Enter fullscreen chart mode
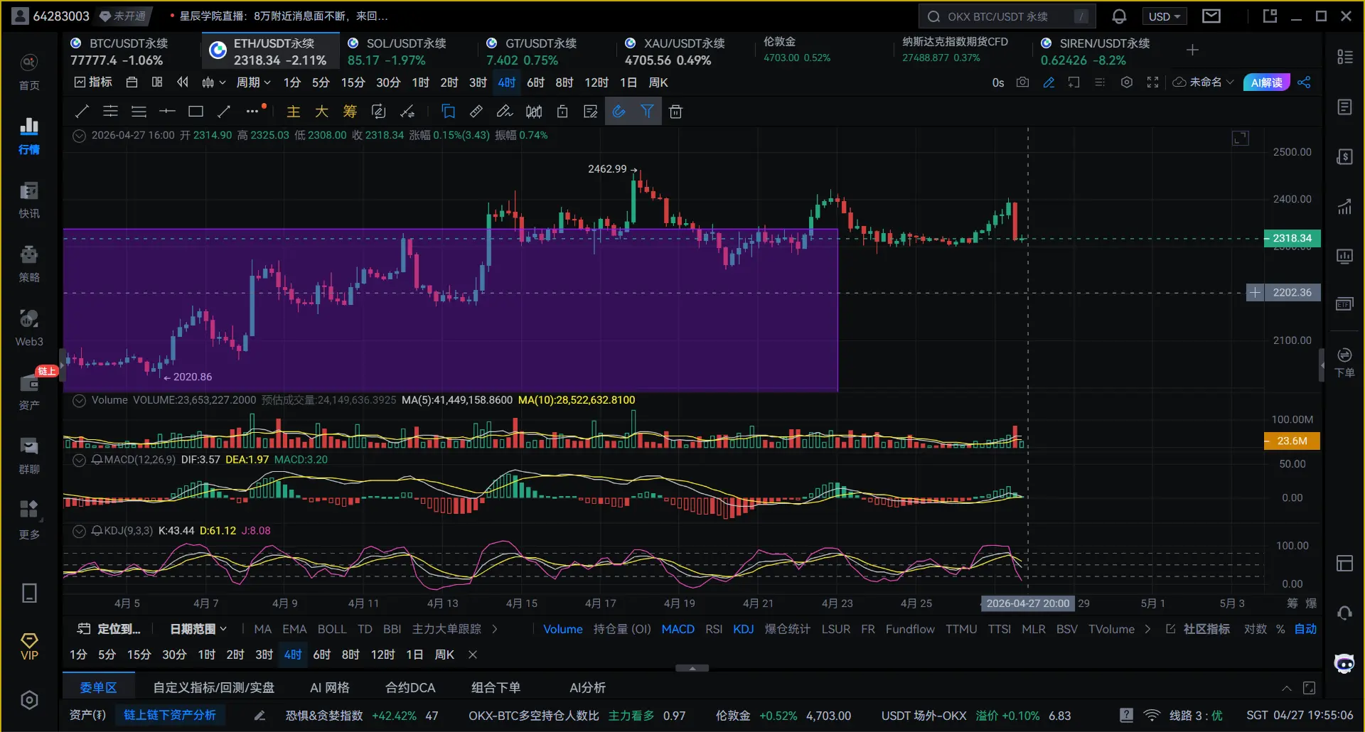 (x=1152, y=82)
